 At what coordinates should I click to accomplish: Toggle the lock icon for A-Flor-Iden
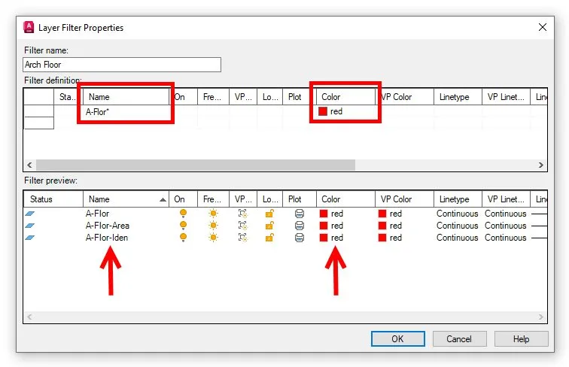(x=269, y=238)
